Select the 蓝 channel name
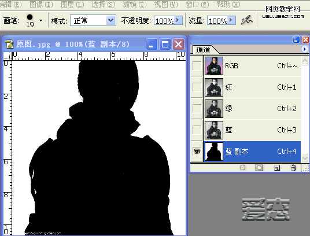310x236 pixels. 229,130
